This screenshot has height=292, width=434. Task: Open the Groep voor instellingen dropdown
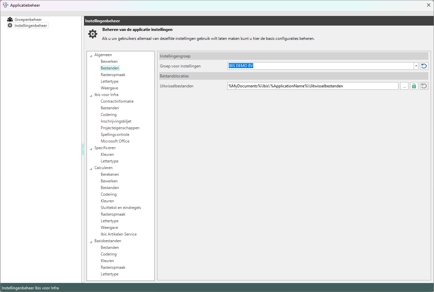[416, 66]
